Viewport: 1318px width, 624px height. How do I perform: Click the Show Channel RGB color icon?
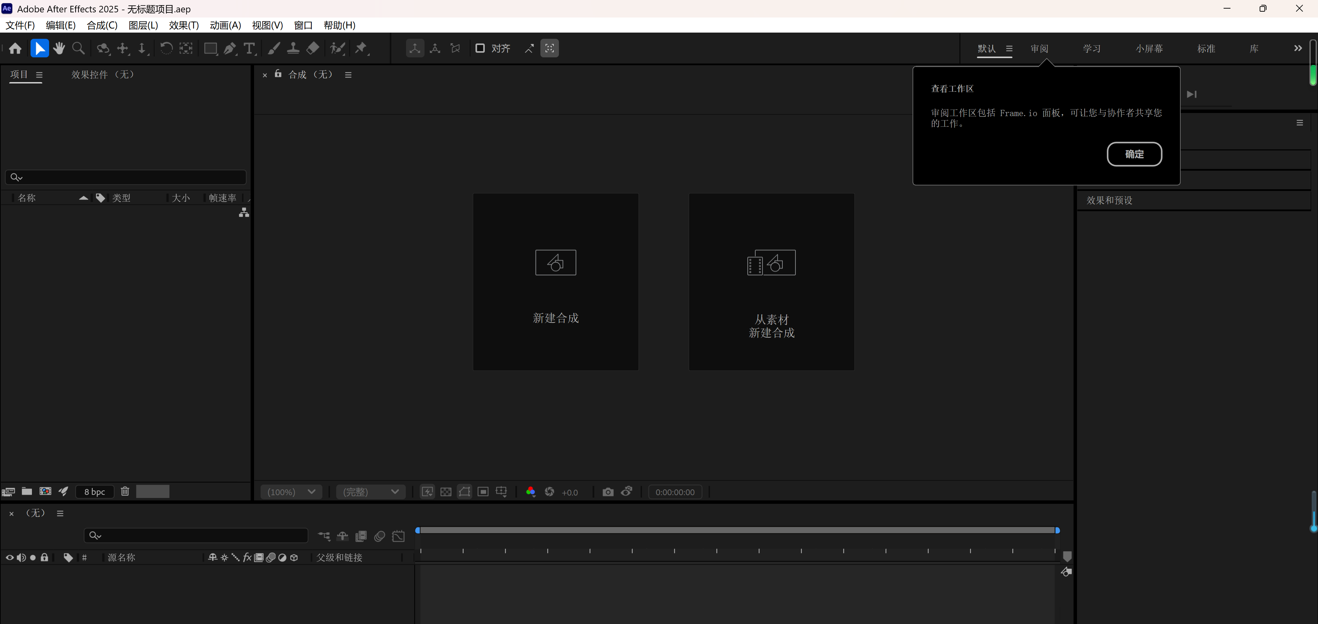[530, 492]
